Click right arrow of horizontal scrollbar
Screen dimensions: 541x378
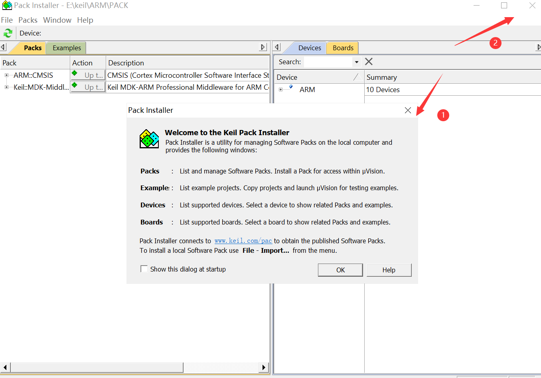coord(264,367)
